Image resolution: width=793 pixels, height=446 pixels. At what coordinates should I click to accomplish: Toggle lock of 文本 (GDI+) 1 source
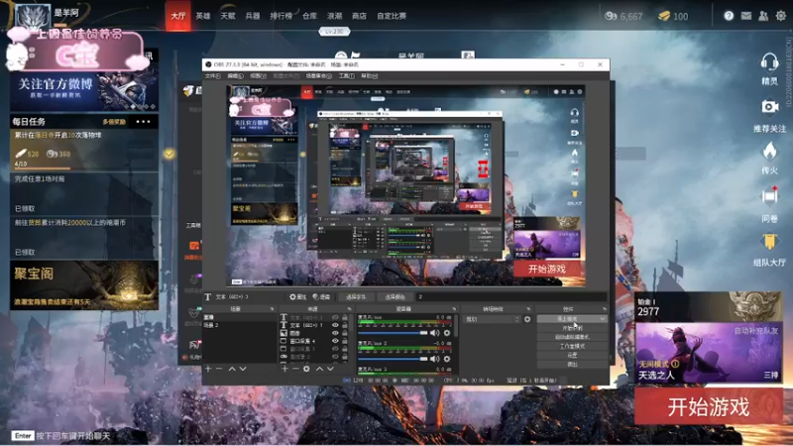click(x=345, y=325)
